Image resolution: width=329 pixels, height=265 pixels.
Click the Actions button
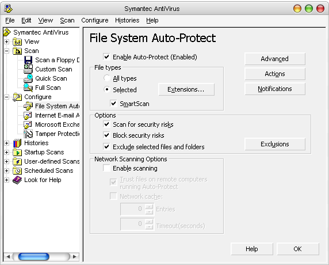(275, 74)
